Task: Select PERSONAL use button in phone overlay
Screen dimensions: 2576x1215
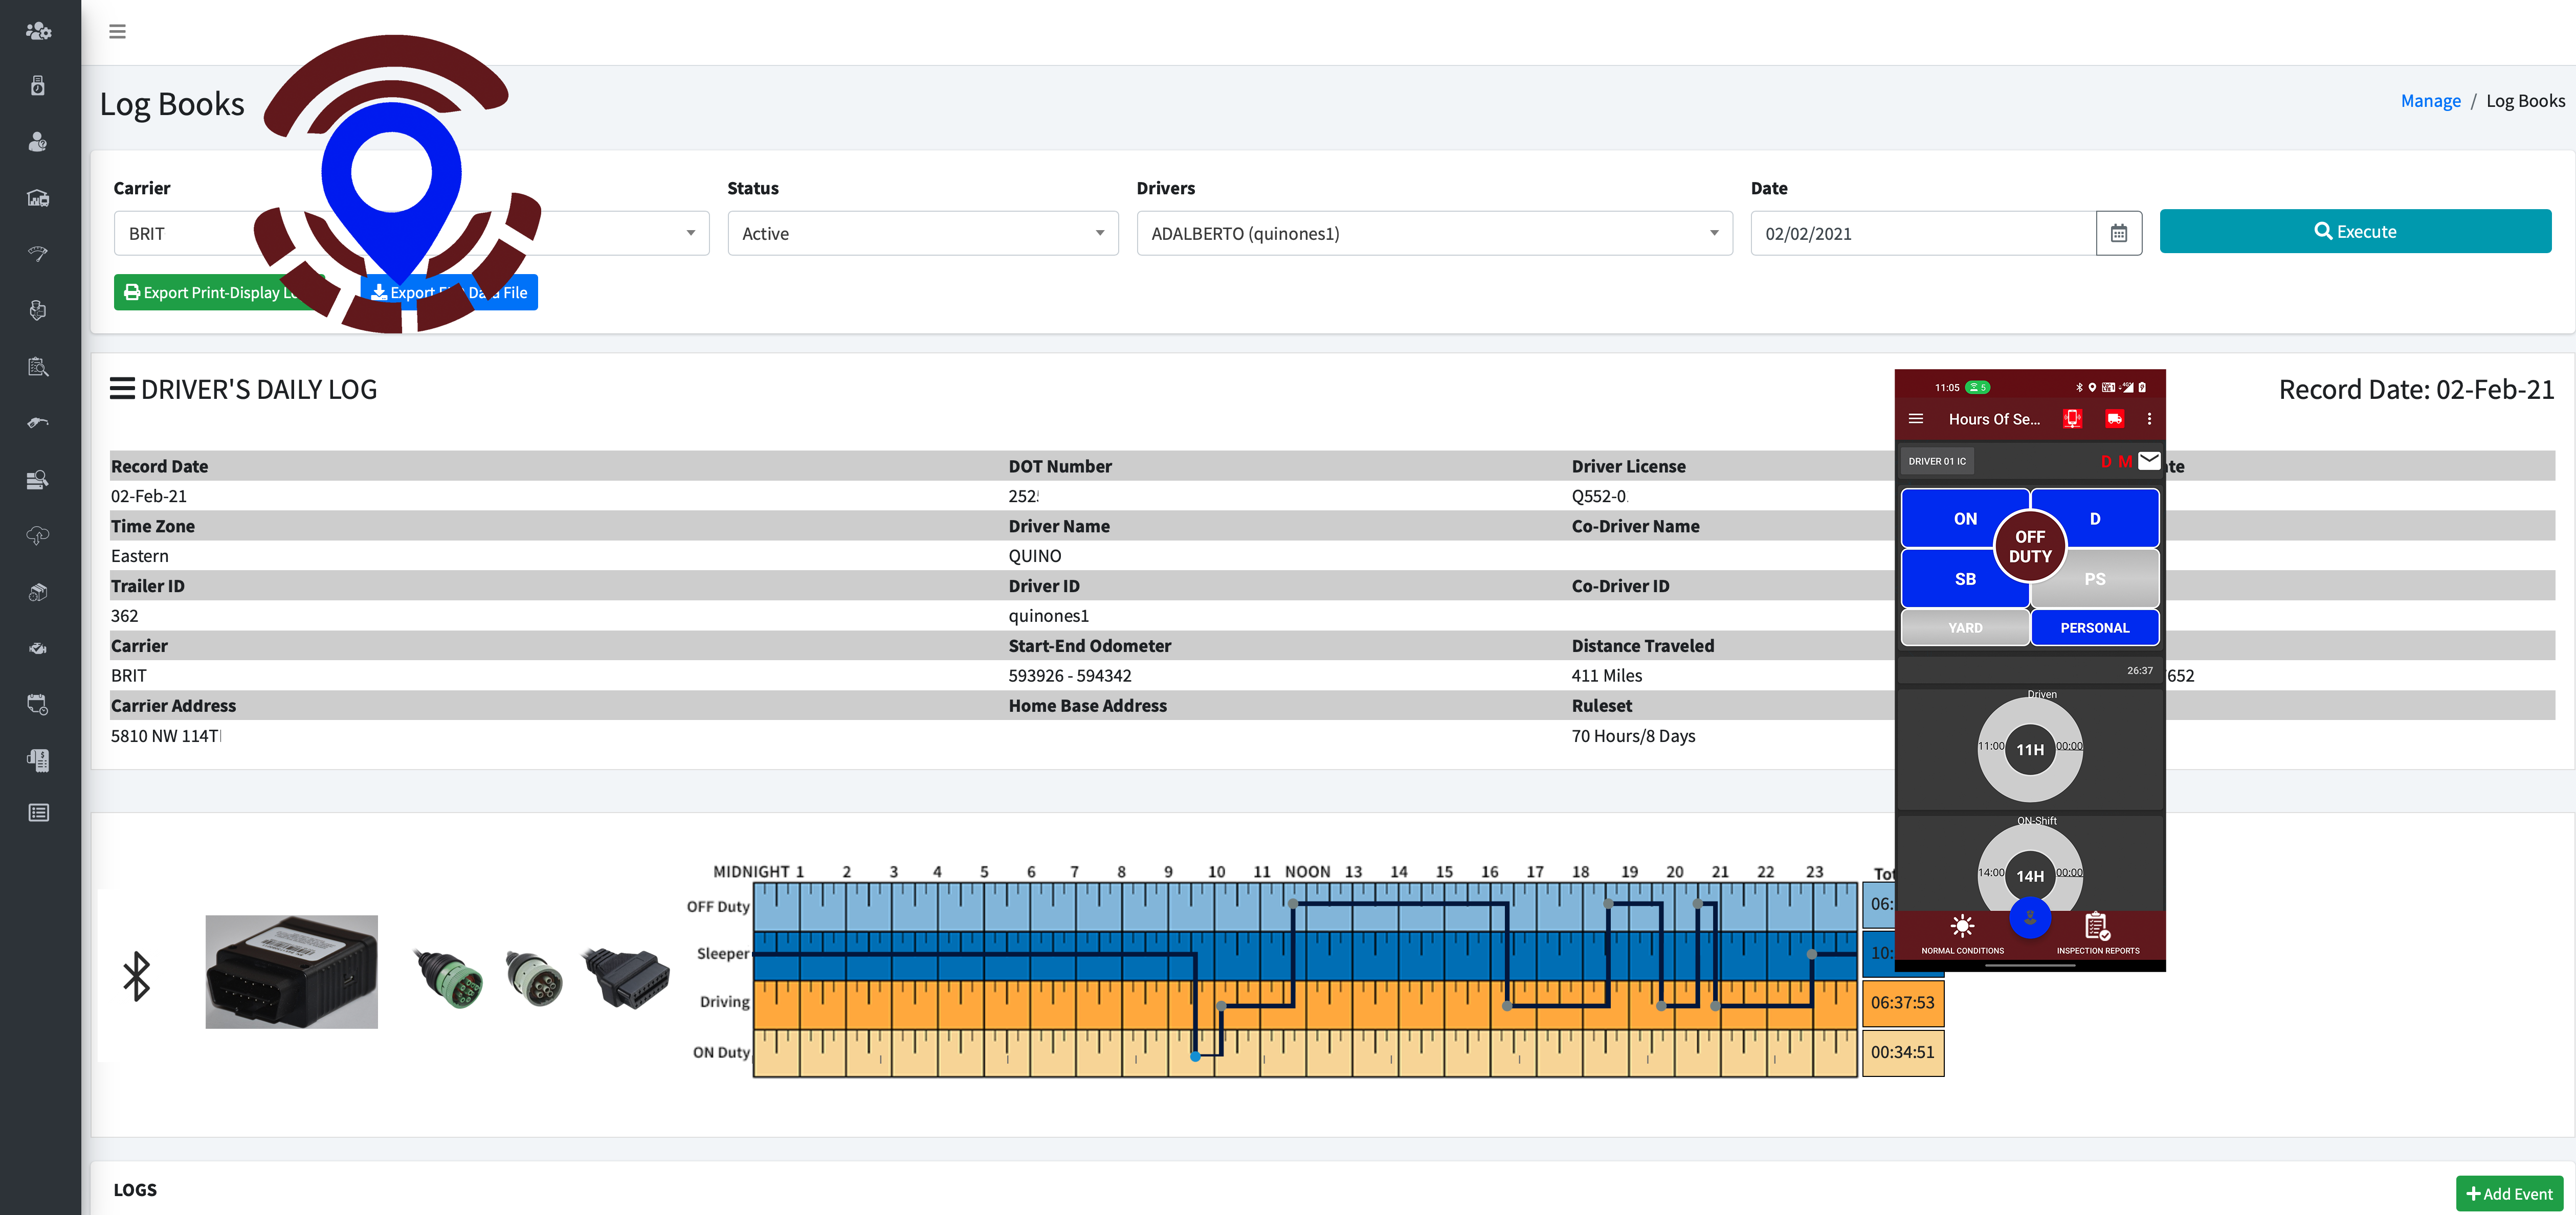Action: (2094, 628)
